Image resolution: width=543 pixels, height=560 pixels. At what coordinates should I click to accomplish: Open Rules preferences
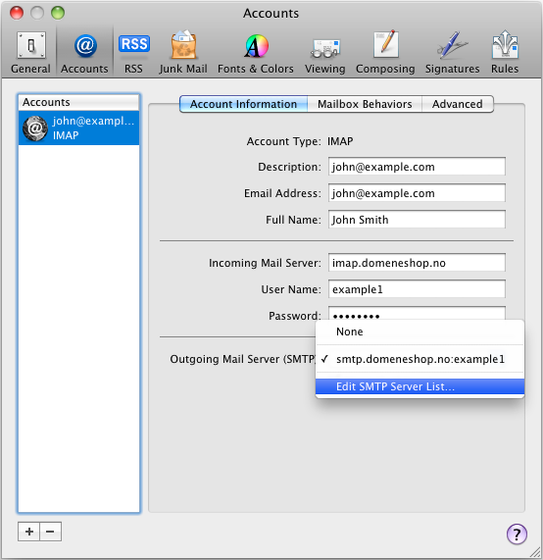coord(505,53)
